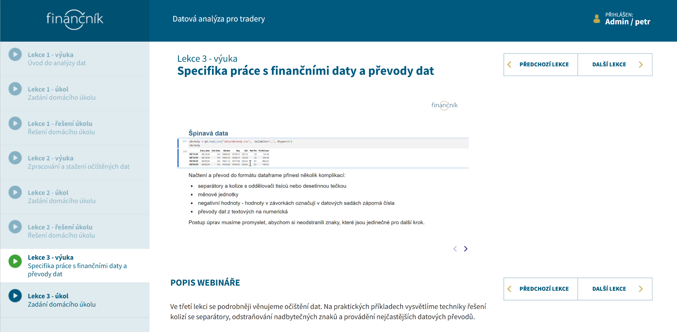Image resolution: width=677 pixels, height=332 pixels.
Task: Click green play icon for Lekce 3 - výuka
Action: coord(15,261)
